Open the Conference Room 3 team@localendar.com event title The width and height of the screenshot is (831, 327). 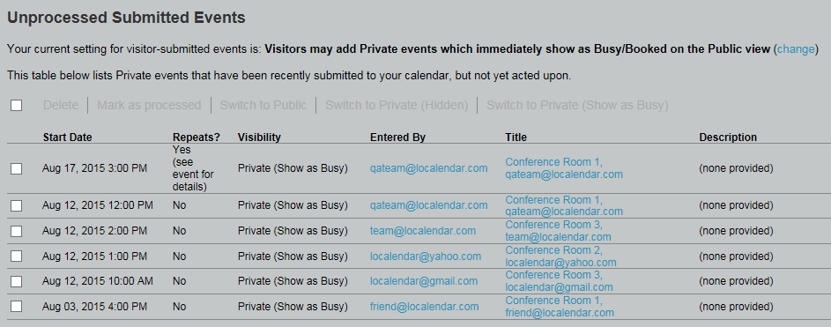(558, 231)
